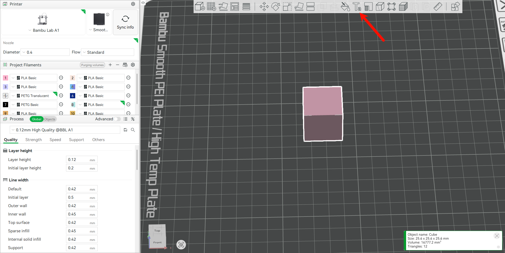Select the Cut tool
Viewport: 505px width, 253px height.
310,6
